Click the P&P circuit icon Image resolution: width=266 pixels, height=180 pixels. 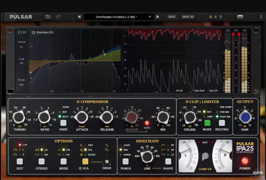(81, 145)
